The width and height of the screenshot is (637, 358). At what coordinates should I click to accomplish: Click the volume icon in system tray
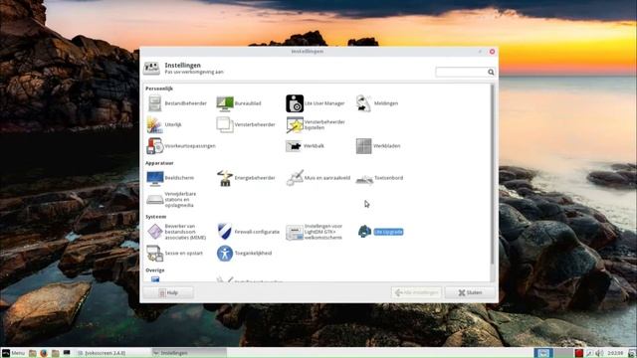(x=598, y=353)
